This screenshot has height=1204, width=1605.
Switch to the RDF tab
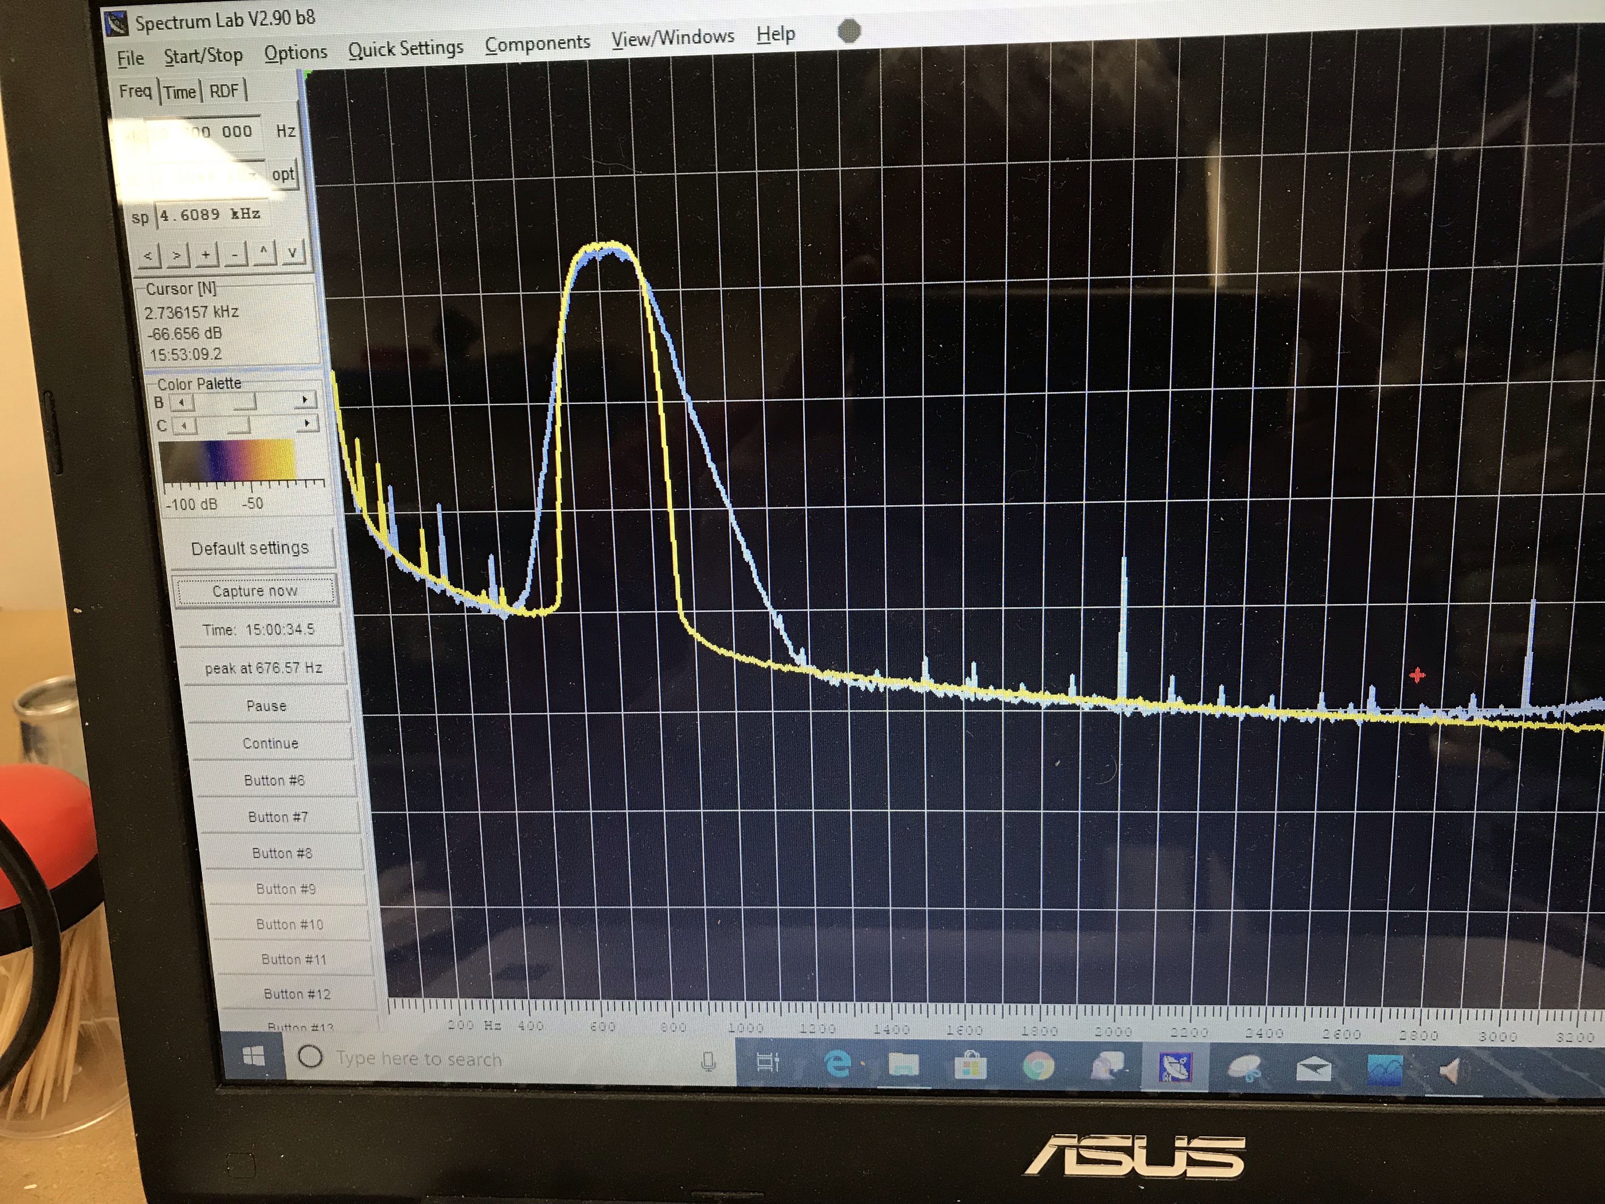coord(224,92)
